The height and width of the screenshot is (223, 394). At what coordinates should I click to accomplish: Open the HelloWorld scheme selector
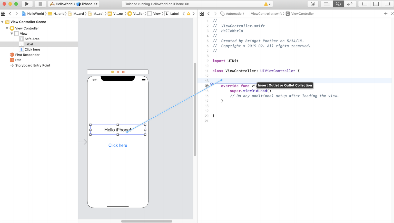click(62, 4)
